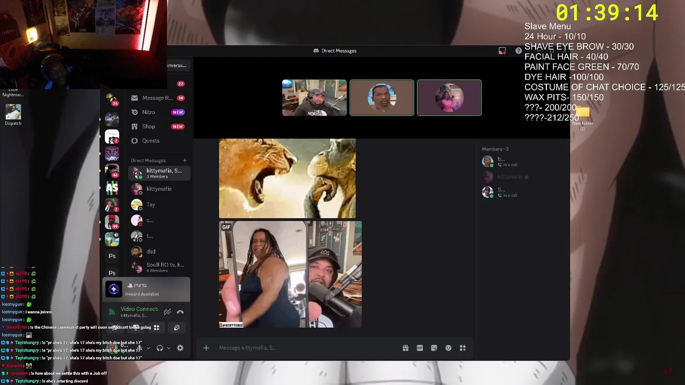Open the activities button

(x=157, y=327)
